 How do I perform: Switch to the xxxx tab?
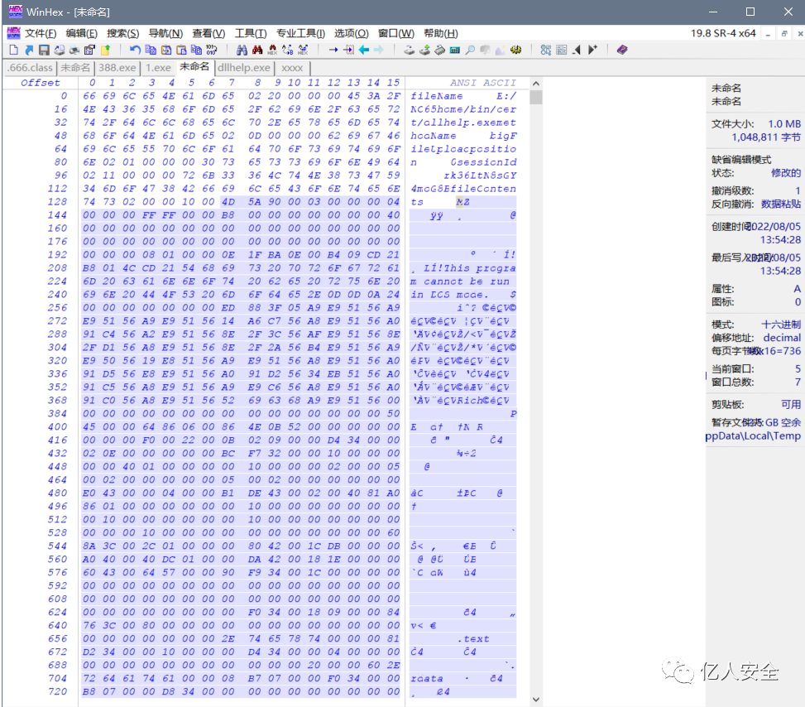[x=291, y=68]
